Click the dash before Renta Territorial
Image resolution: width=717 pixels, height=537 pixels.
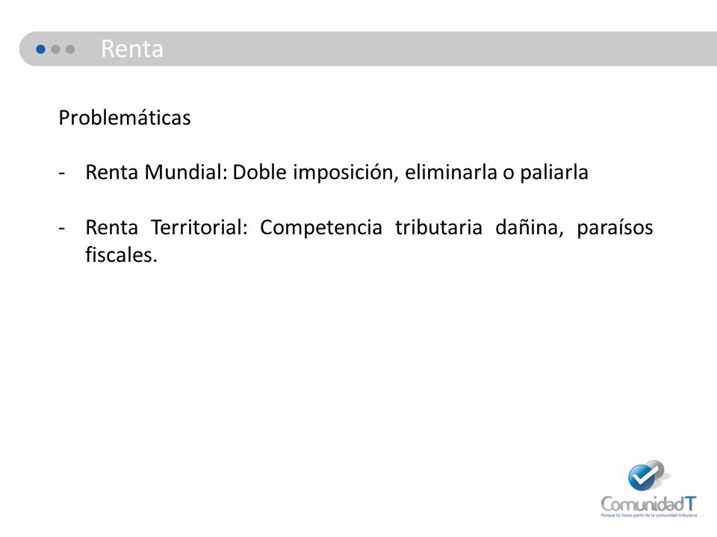tap(62, 228)
